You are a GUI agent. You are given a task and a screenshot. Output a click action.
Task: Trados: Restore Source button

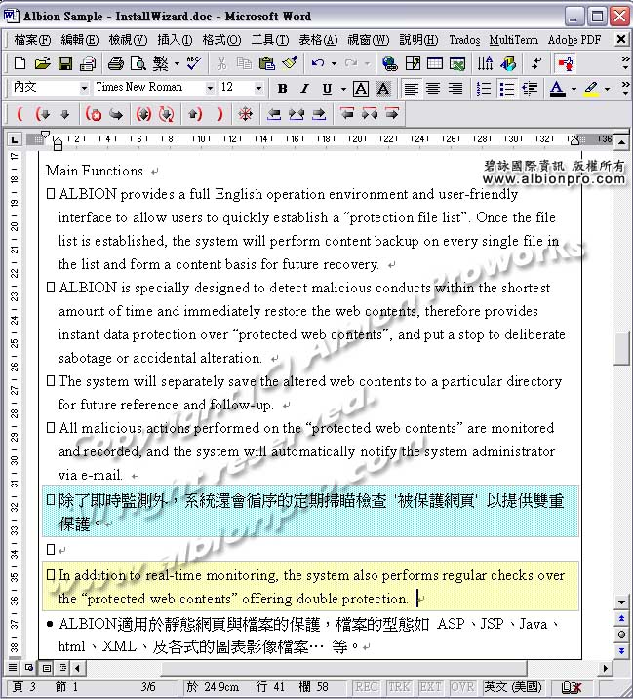point(94,114)
